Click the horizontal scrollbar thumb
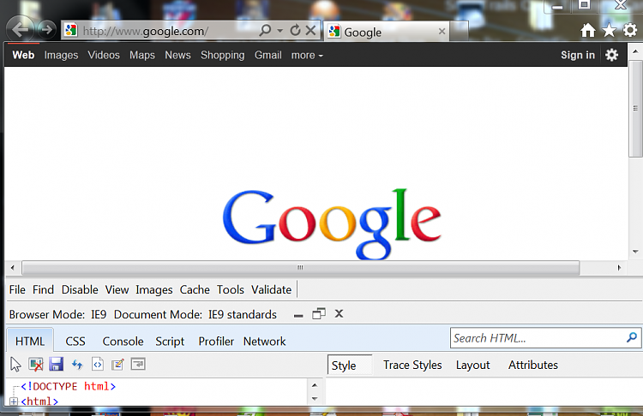The width and height of the screenshot is (643, 416). (x=301, y=268)
